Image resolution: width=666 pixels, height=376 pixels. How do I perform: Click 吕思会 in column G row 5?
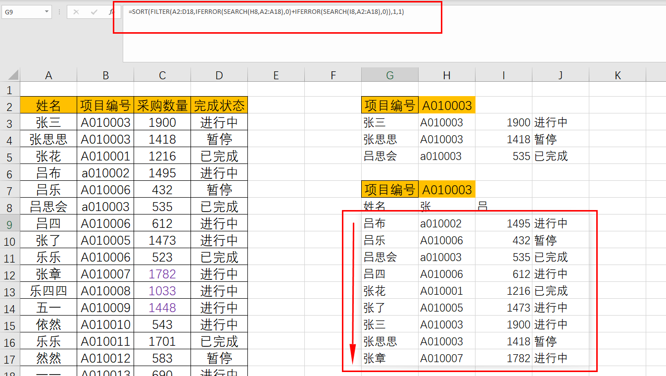390,156
